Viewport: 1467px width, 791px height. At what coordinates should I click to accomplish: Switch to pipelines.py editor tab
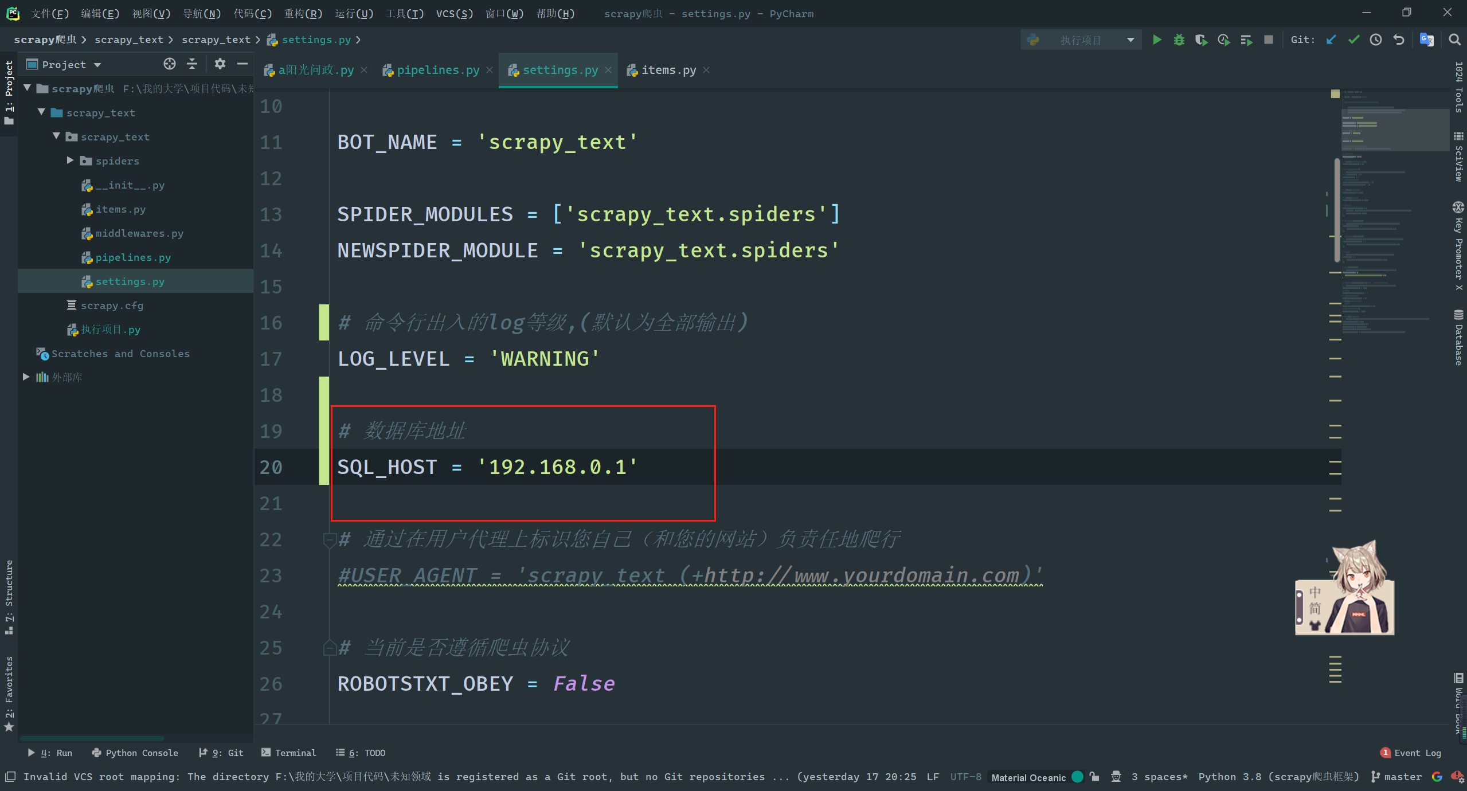click(x=437, y=70)
